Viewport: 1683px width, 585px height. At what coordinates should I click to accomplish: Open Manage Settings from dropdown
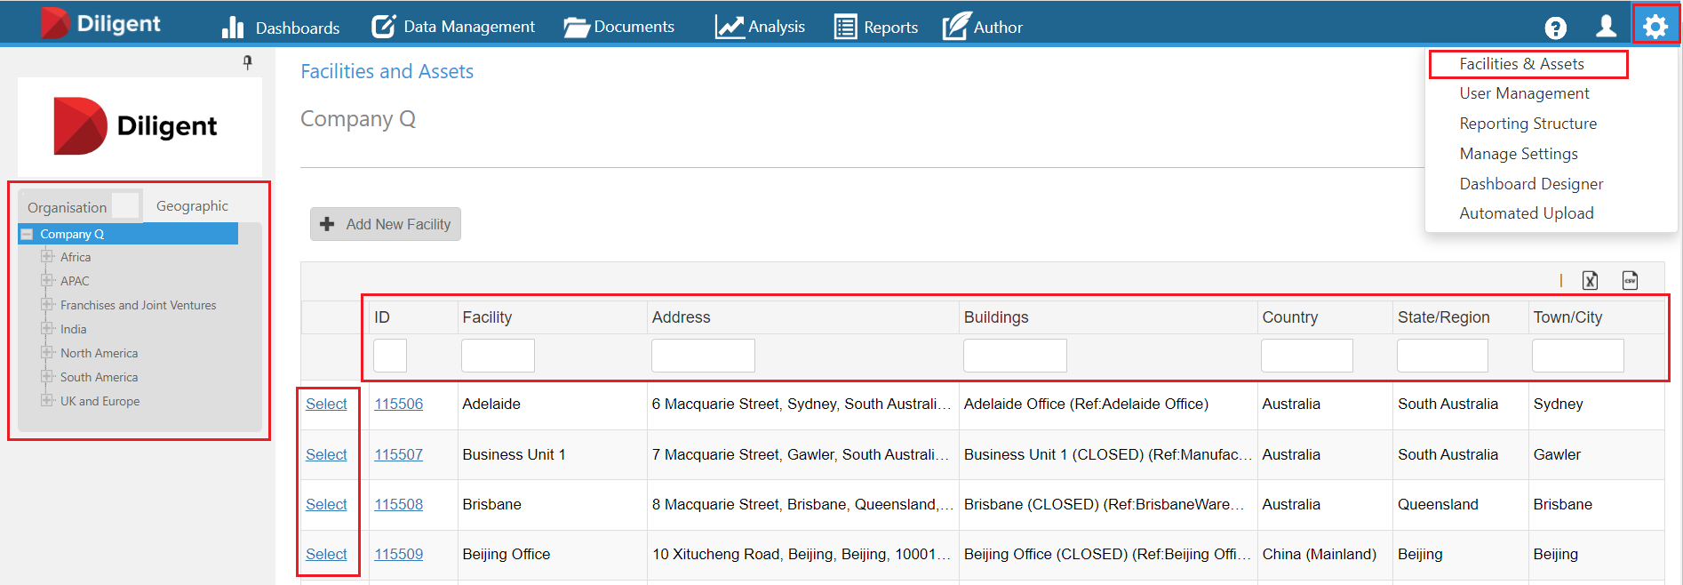pyautogui.click(x=1519, y=154)
